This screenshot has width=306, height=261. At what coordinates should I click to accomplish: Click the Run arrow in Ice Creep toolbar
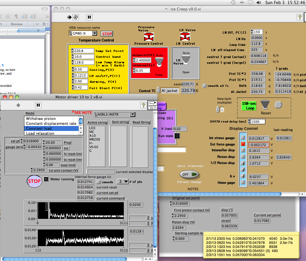coord(69,17)
